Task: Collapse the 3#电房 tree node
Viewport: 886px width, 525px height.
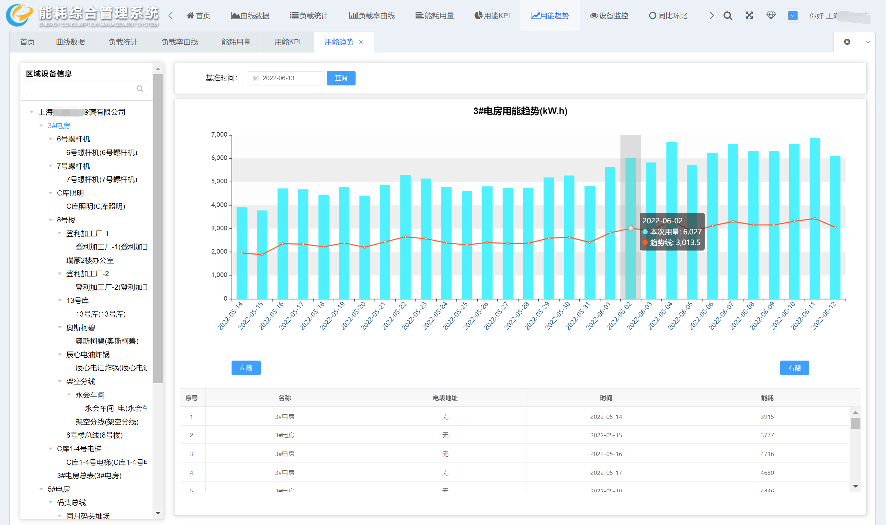Action: pyautogui.click(x=41, y=126)
